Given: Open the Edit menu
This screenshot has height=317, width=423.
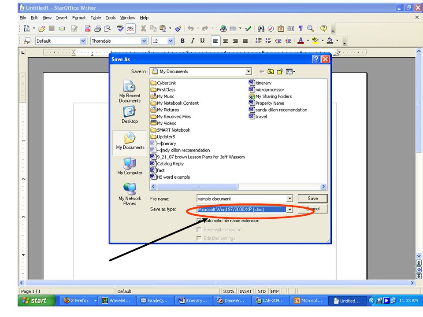Looking at the screenshot, I should point(34,18).
